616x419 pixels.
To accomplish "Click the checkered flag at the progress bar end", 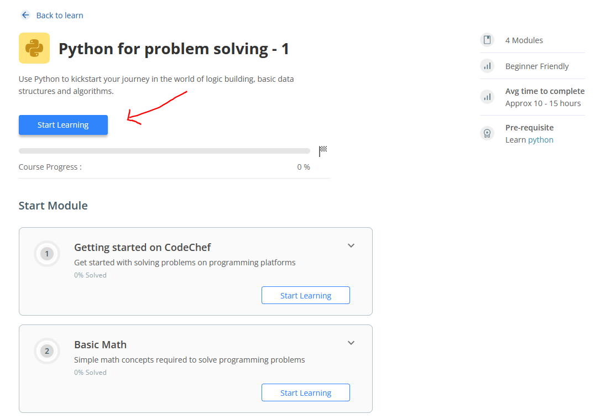I will tap(322, 150).
